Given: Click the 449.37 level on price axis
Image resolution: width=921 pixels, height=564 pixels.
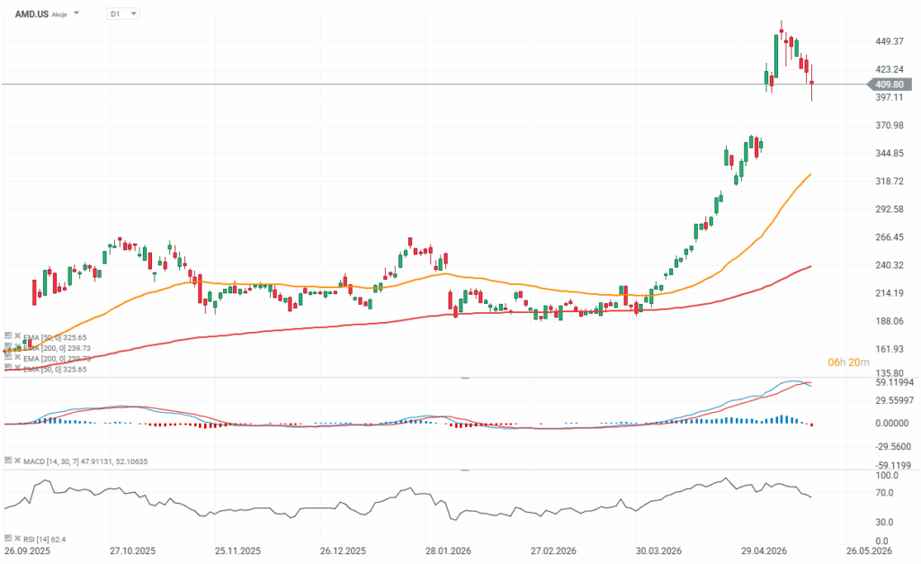Looking at the screenshot, I should (890, 41).
